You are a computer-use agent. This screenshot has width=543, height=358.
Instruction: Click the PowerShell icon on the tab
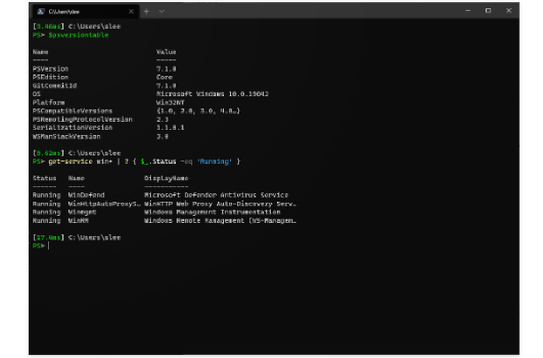[41, 11]
